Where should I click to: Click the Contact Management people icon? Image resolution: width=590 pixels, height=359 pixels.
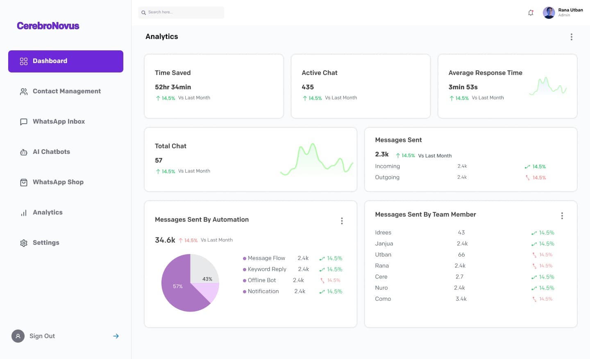click(x=24, y=91)
